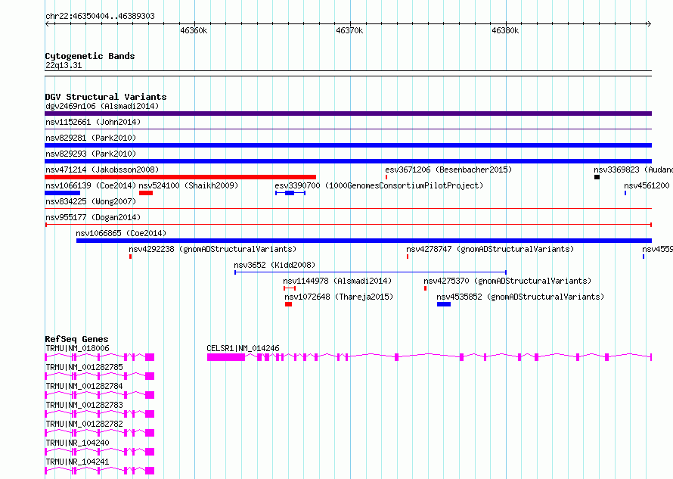Select the nsv1144978 (Alsmadi2014) label
673x479 pixels.
click(x=337, y=281)
